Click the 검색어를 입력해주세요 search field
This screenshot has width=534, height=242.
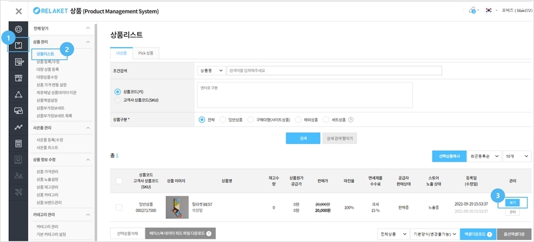pyautogui.click(x=334, y=71)
